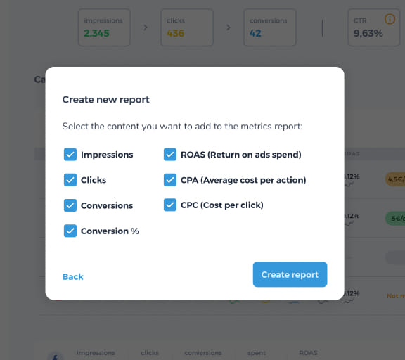405x360 pixels.
Task: Click the chevron between impressions and clicks
Action: [x=146, y=27]
